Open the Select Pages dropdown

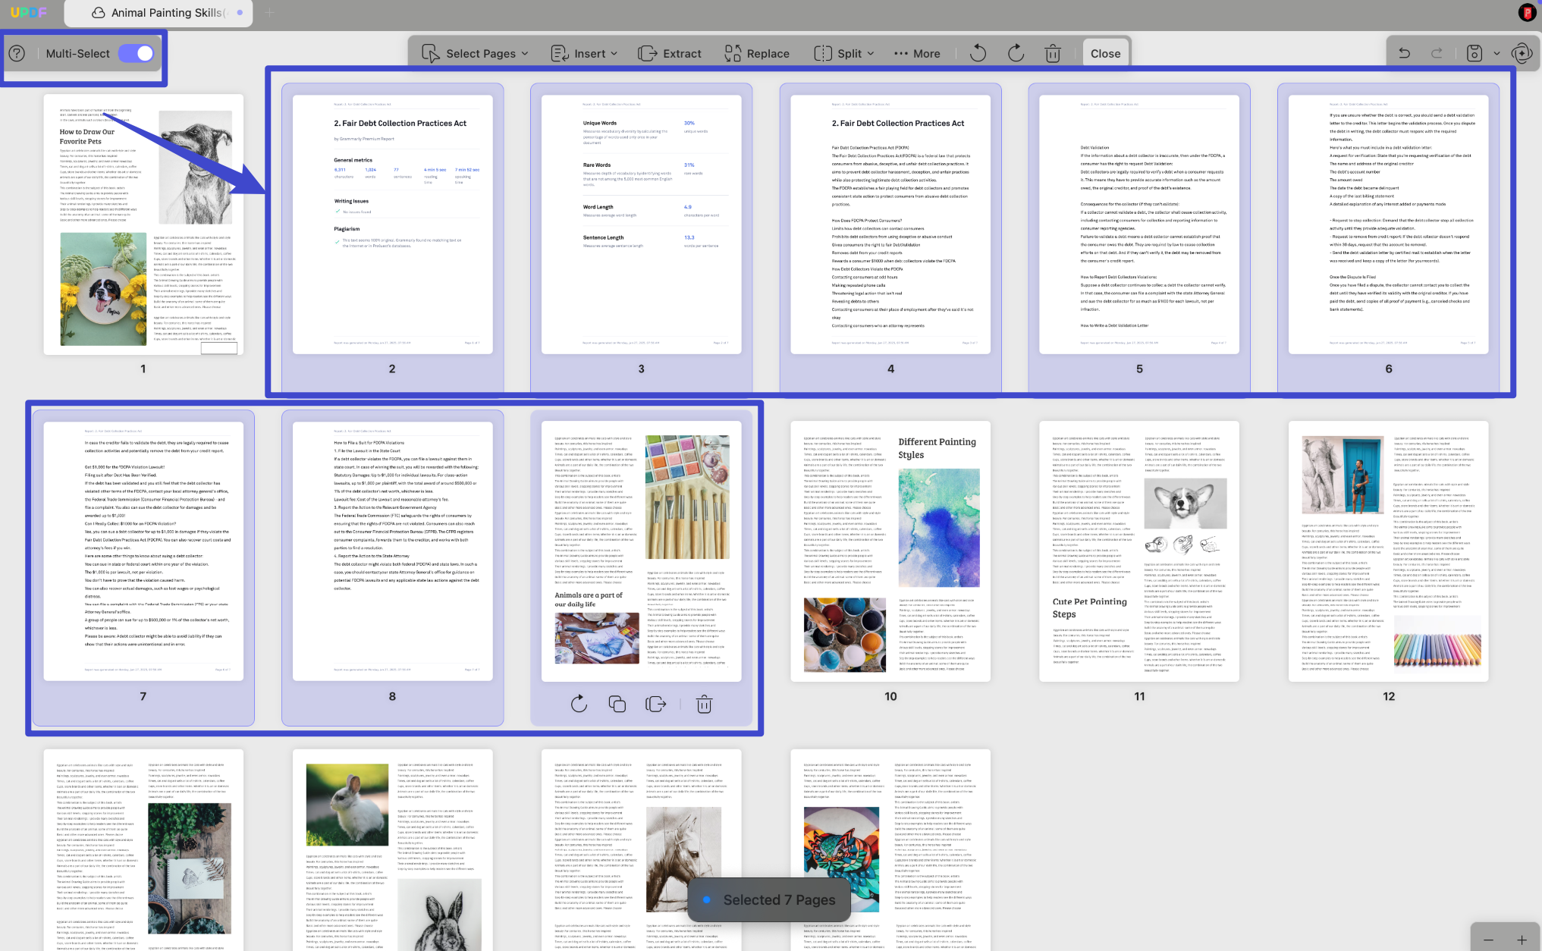[476, 53]
